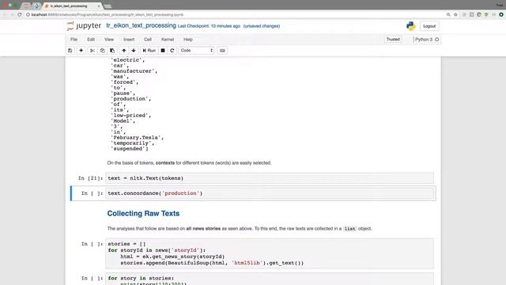
Task: Open browser zoom magnifier icon
Action: 448,14
